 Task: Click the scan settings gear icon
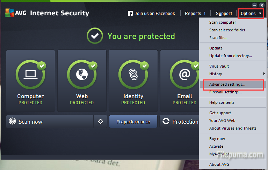(101, 122)
